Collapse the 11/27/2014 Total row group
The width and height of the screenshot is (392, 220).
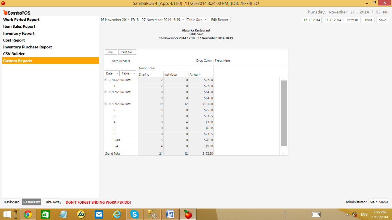106,104
